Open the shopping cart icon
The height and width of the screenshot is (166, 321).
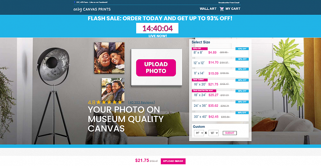[x=222, y=9]
